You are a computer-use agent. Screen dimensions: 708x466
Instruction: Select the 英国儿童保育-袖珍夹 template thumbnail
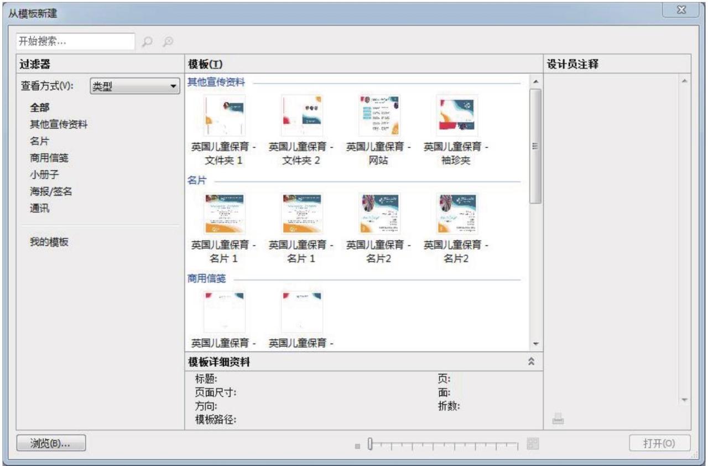pyautogui.click(x=455, y=115)
